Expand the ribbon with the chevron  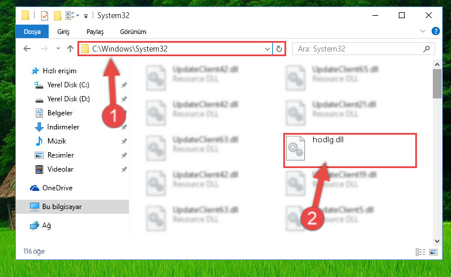click(x=422, y=31)
